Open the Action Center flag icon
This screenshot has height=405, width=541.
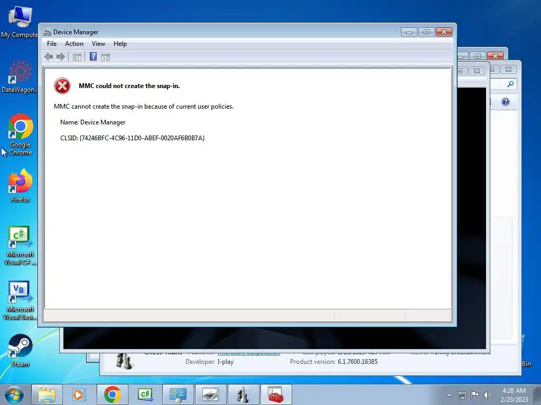475,395
